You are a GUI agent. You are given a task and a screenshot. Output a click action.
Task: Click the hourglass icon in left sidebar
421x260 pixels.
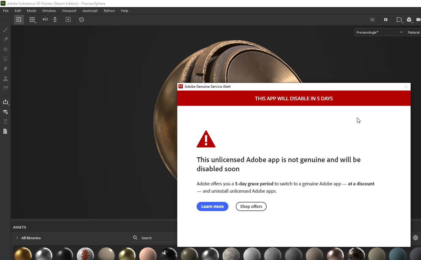[5, 122]
